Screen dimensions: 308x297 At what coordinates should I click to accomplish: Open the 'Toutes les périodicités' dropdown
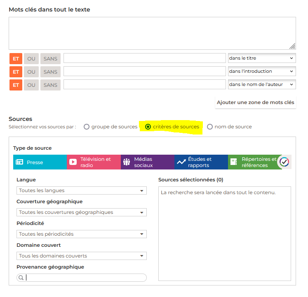tap(82, 234)
